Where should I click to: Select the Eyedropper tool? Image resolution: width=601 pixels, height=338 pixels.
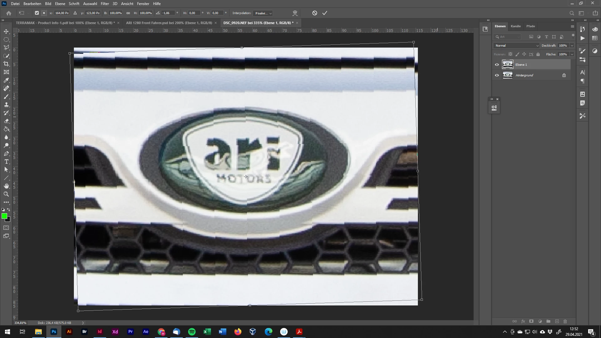click(6, 80)
